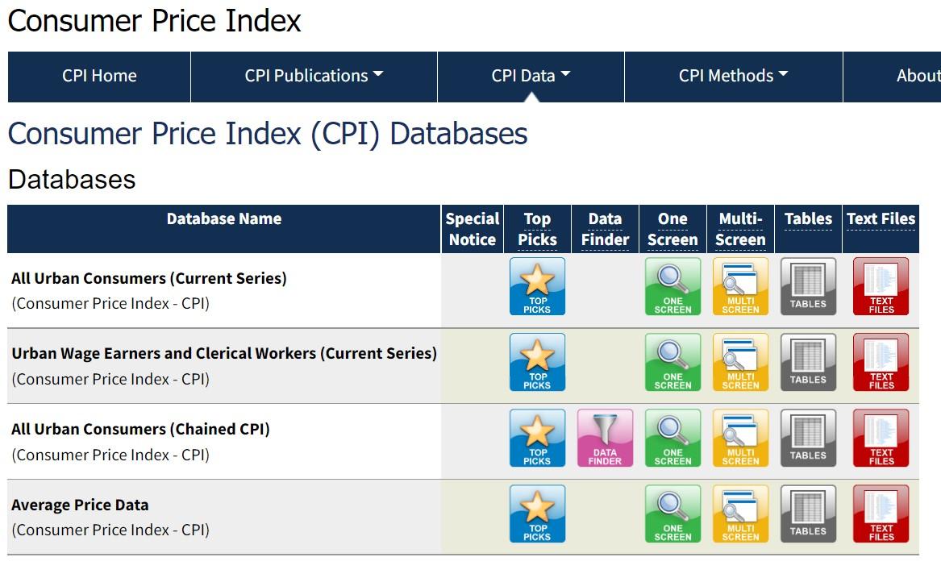The image size is (941, 578).
Task: Open Text Files for Urban Wage Earners row
Action: click(x=881, y=362)
